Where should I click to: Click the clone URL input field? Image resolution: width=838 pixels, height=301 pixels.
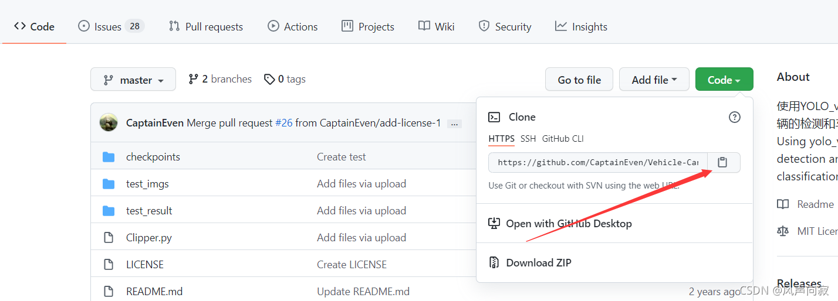pos(598,162)
